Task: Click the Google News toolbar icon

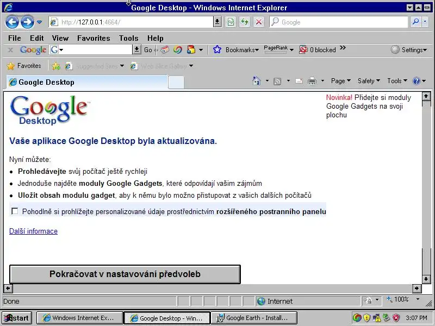Action: tap(165, 50)
